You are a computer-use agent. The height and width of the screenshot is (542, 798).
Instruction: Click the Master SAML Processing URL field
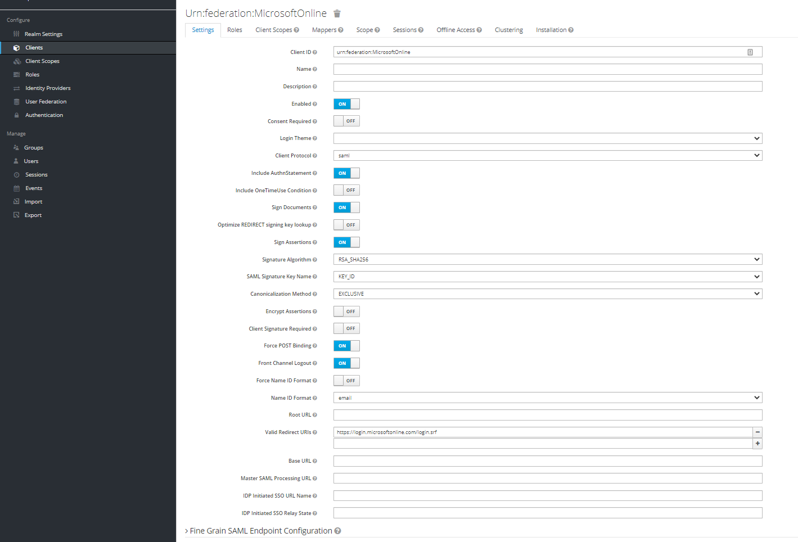click(x=547, y=478)
